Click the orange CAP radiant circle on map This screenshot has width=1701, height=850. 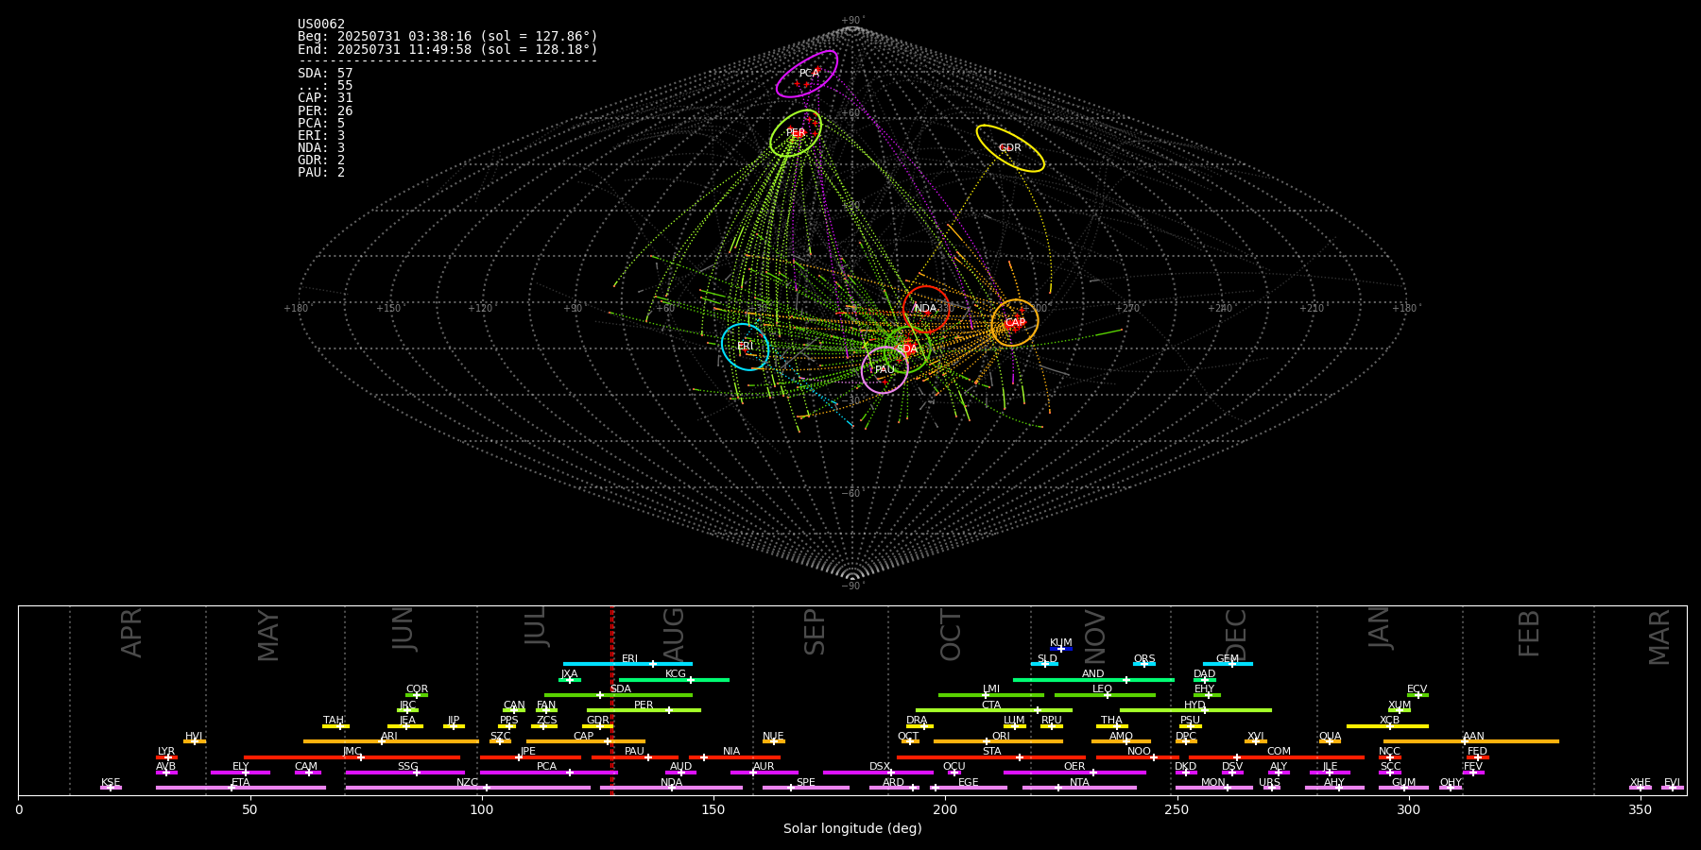[x=1015, y=323]
